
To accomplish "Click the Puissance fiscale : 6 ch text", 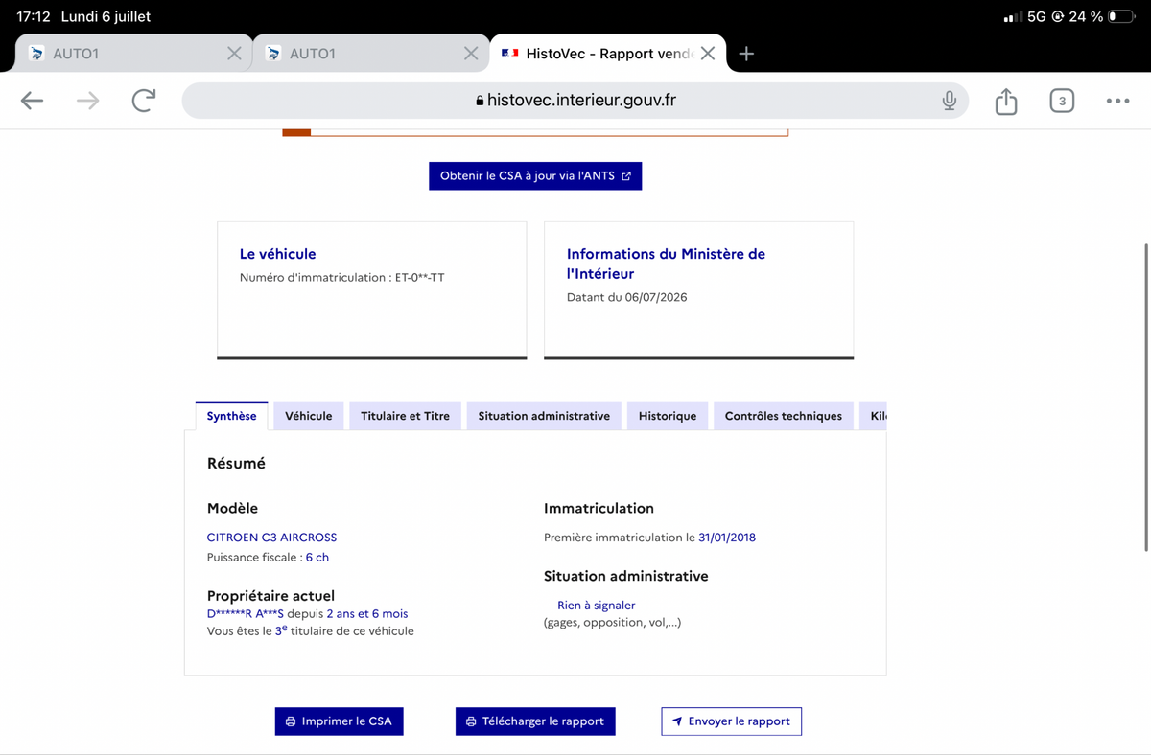I will tap(268, 557).
